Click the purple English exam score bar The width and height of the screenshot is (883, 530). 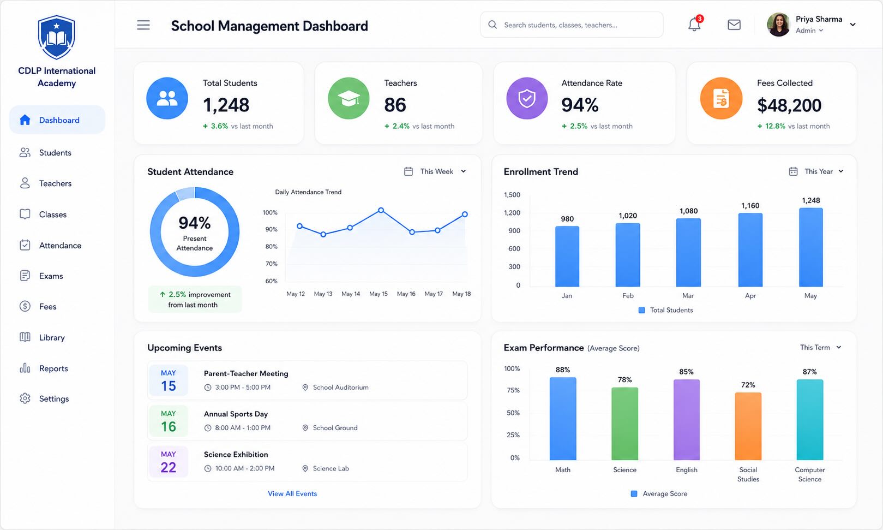pyautogui.click(x=687, y=420)
